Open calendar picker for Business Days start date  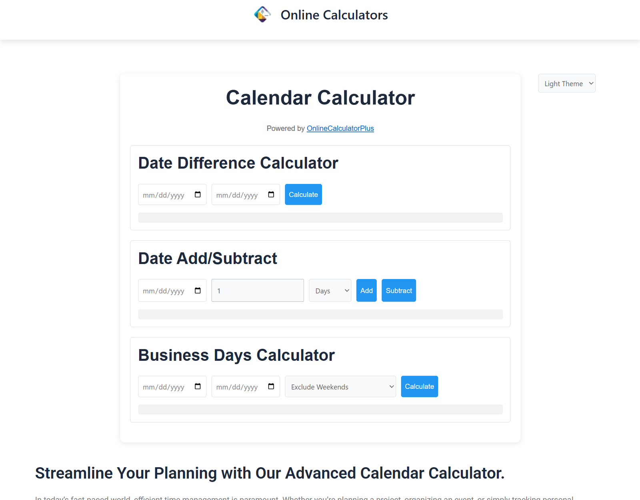pos(198,386)
